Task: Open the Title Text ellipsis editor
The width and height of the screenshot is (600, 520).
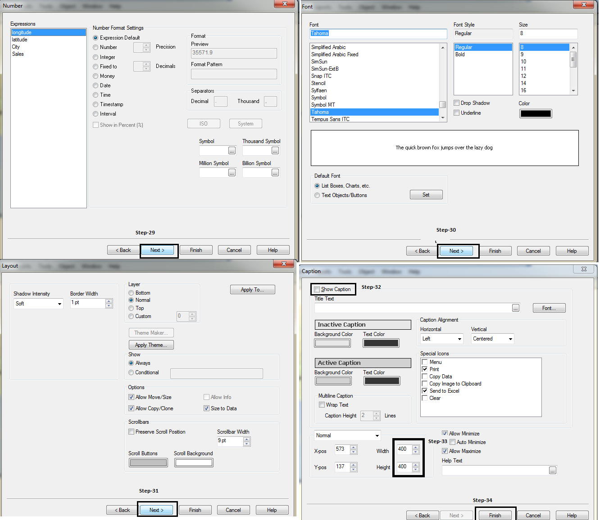Action: pyautogui.click(x=516, y=308)
